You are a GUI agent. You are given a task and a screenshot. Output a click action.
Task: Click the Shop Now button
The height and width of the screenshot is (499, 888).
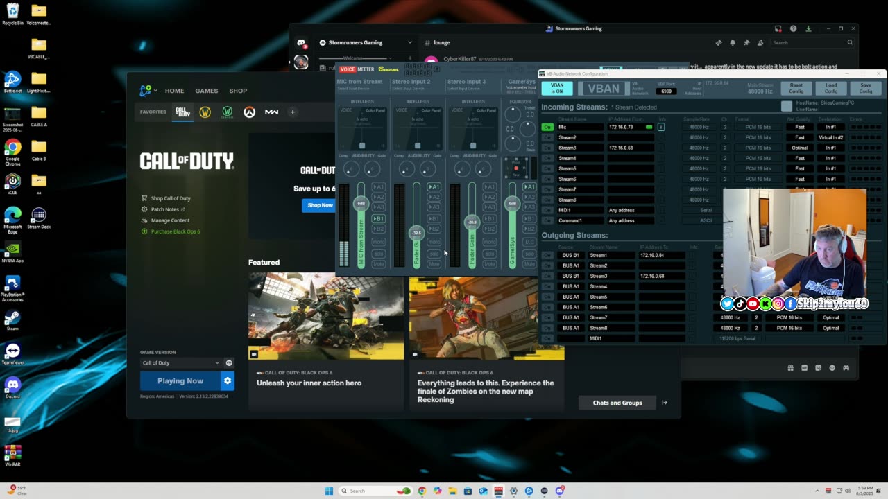click(320, 205)
